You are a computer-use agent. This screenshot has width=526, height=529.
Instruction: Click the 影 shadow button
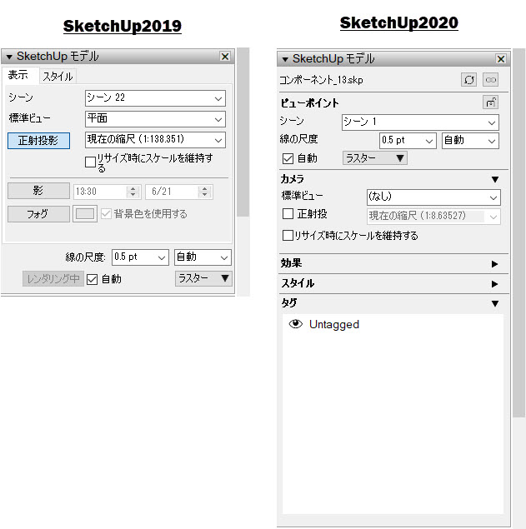[x=38, y=191]
